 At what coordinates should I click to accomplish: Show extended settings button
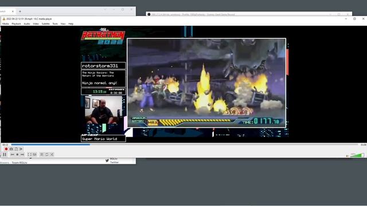pyautogui.click(x=34, y=154)
